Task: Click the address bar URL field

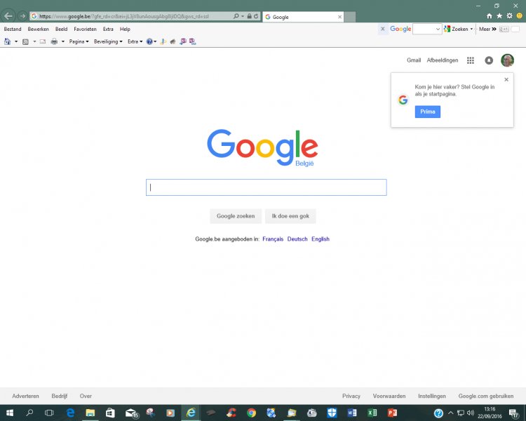Action: click(x=131, y=16)
